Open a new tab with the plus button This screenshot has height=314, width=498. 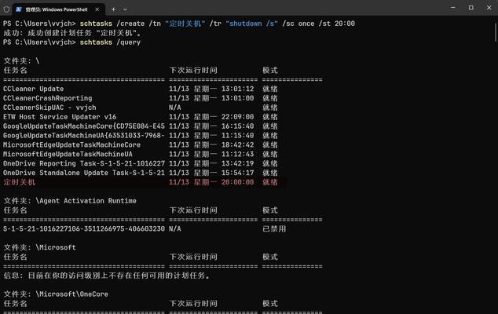tap(113, 9)
